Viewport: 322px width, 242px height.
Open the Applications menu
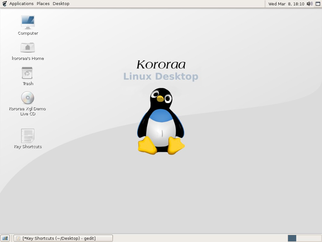(x=21, y=4)
